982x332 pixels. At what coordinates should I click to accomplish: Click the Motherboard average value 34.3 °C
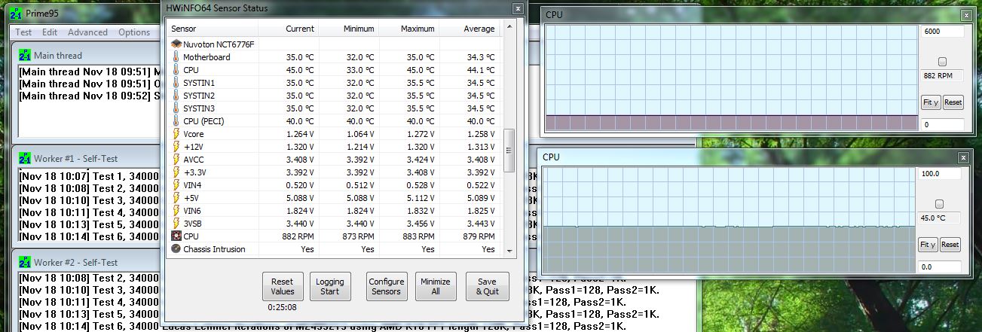(x=480, y=57)
